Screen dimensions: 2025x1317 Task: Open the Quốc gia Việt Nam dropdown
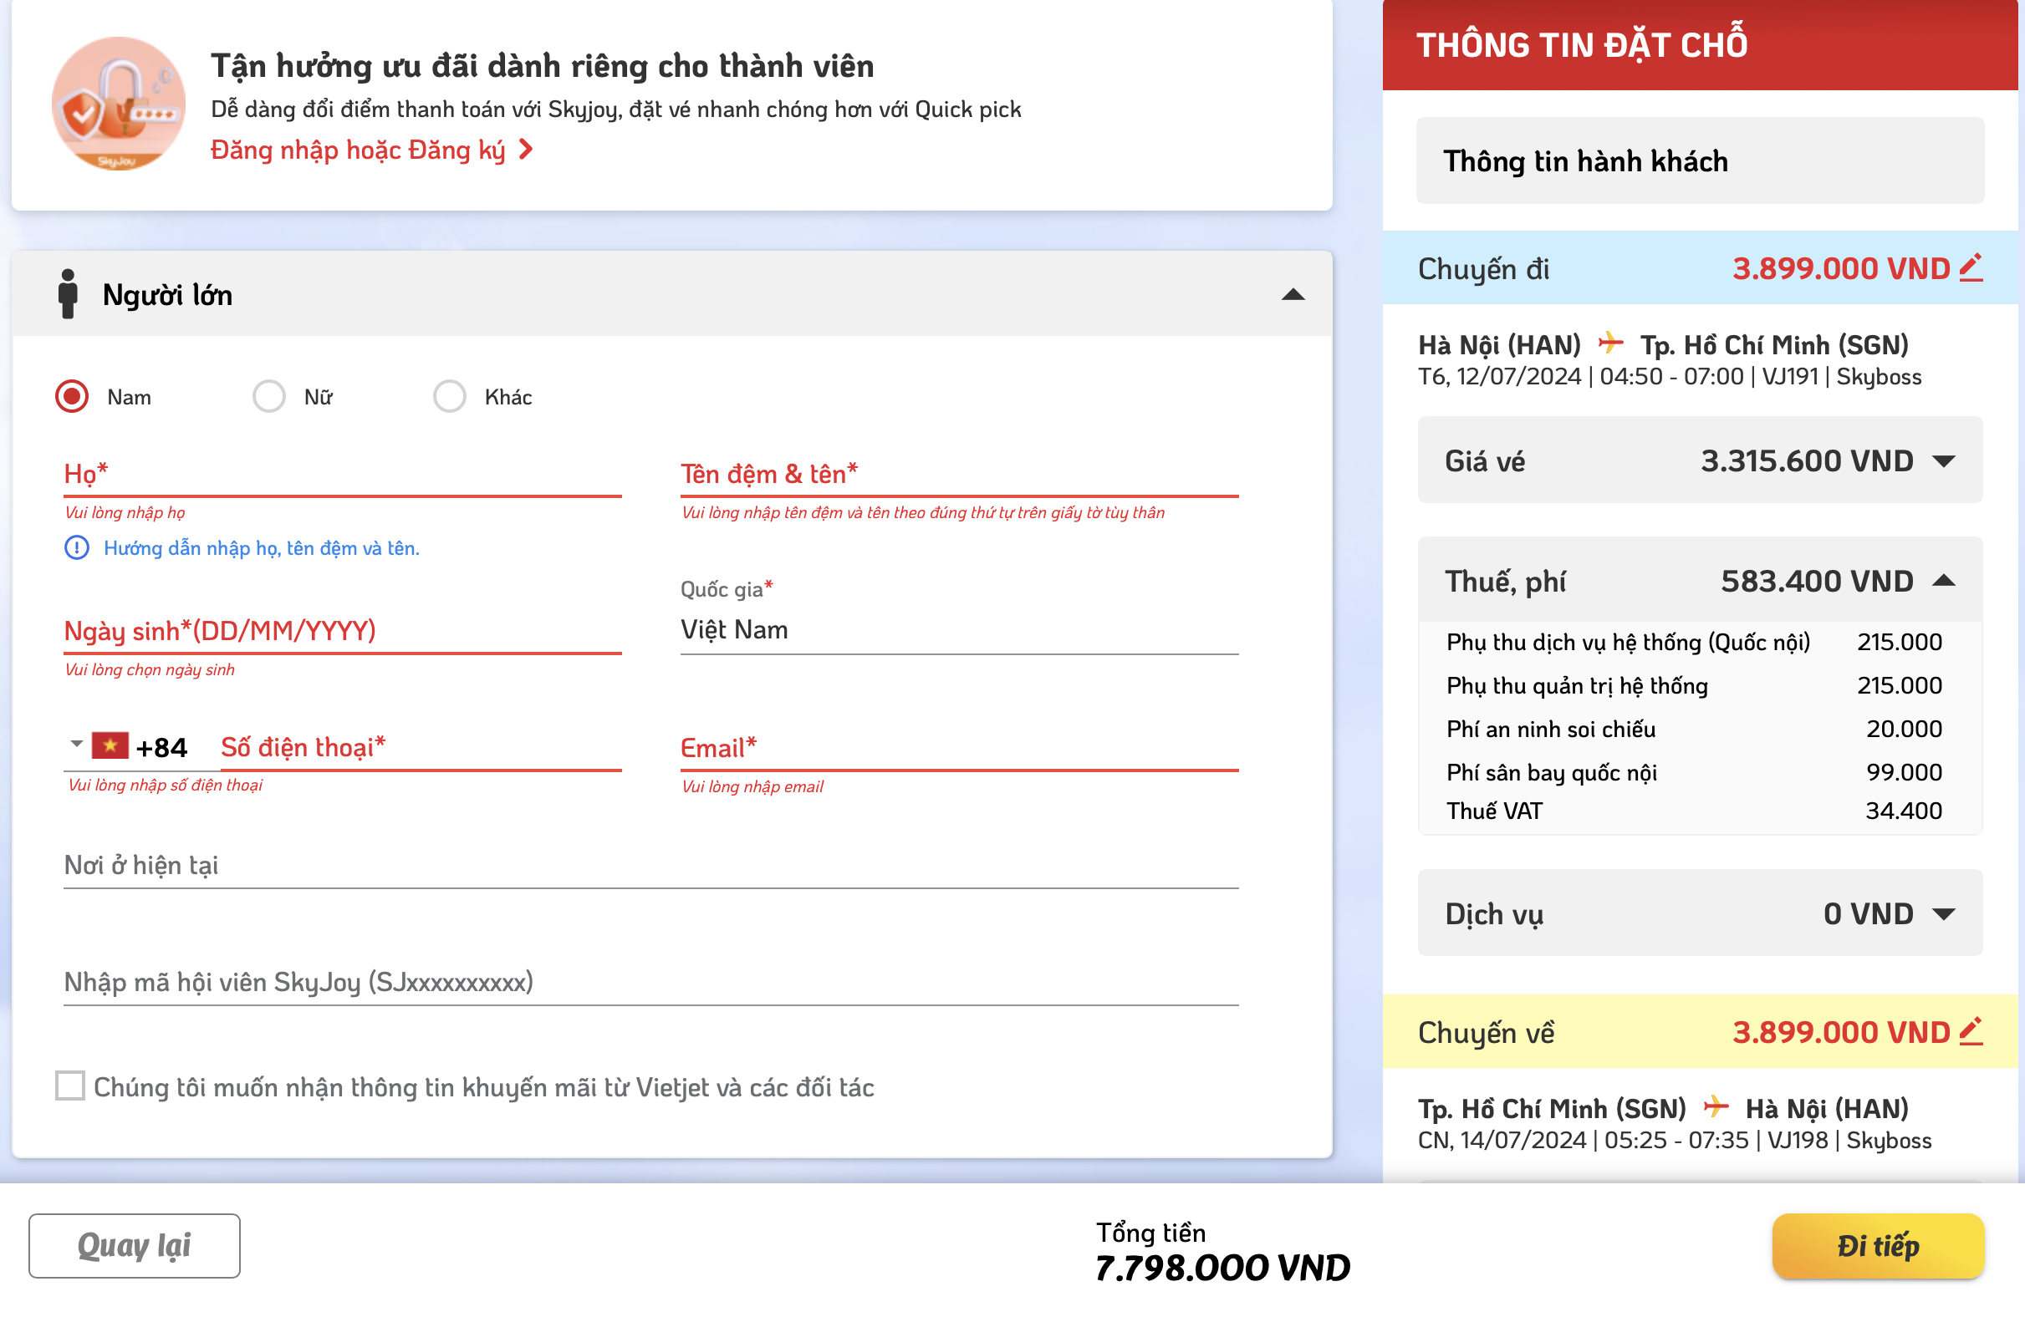coord(959,630)
